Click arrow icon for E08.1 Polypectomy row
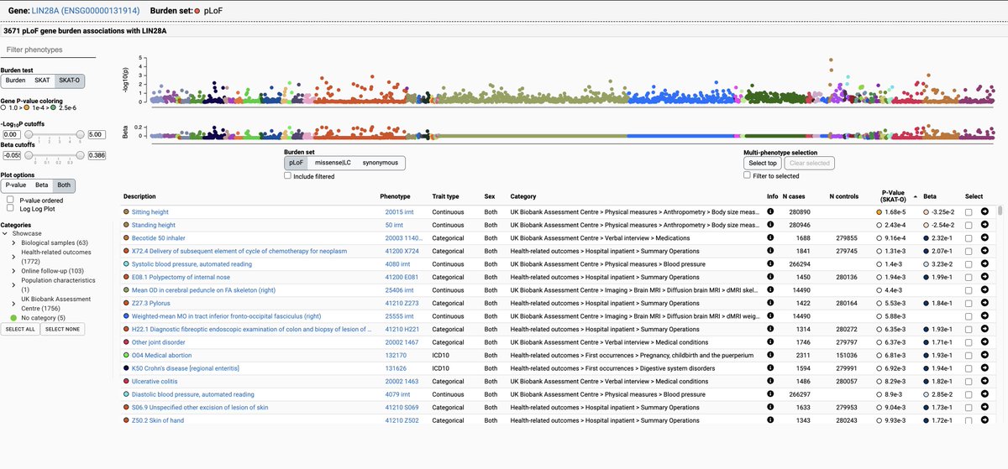The image size is (1008, 469). [x=984, y=277]
